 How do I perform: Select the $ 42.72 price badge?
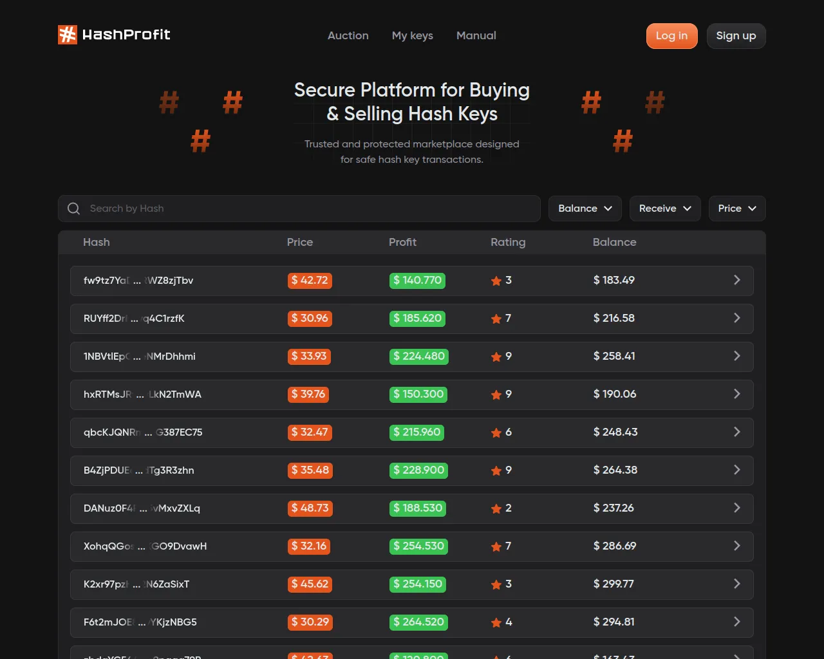coord(310,281)
